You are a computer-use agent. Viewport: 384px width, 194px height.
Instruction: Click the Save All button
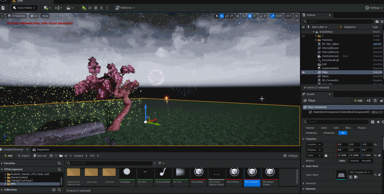click(40, 155)
